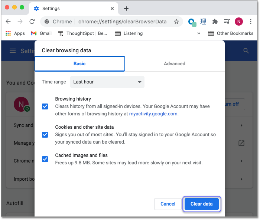
Task: Click the Turn off sync button
Action: [x=235, y=104]
